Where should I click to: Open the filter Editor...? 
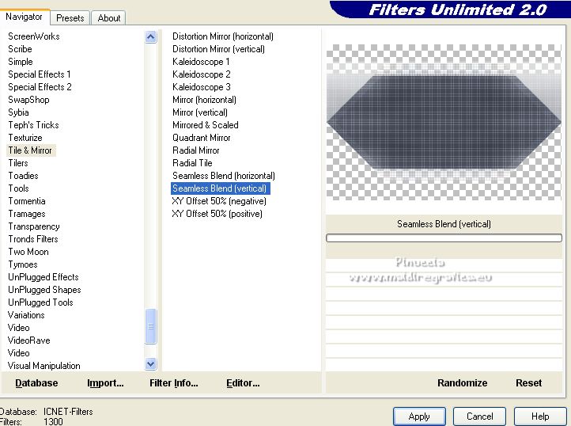(243, 383)
